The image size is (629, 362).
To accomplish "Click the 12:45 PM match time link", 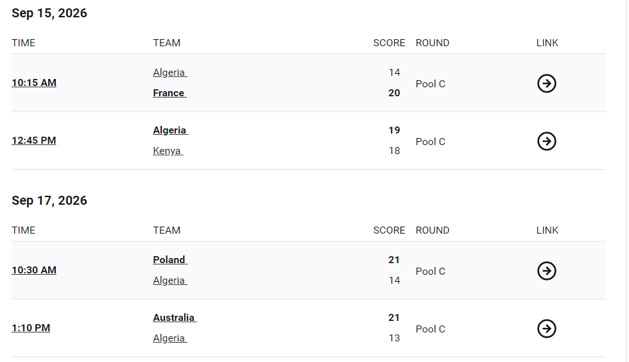I will pyautogui.click(x=33, y=141).
